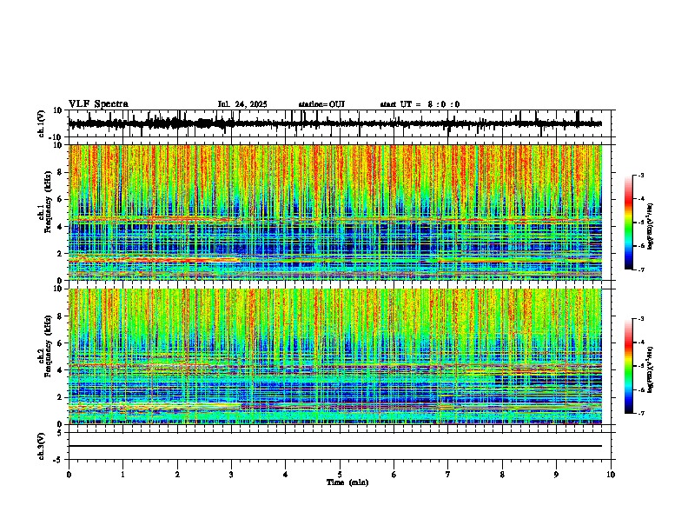Click the ch.1 spectrogram '6' kHz tick label
Screen dimensions: 688x532
61,199
